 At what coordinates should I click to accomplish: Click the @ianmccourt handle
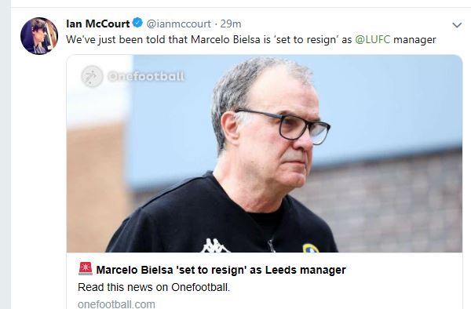pos(178,24)
